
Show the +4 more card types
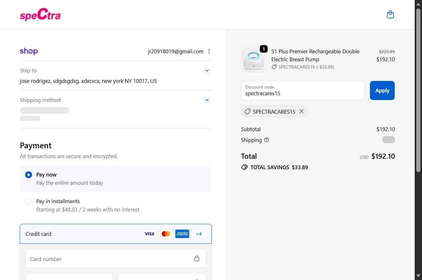pos(199,234)
